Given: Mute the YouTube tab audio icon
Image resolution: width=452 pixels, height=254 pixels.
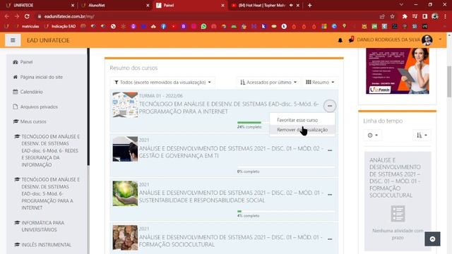Looking at the screenshot, I should pyautogui.click(x=291, y=5).
